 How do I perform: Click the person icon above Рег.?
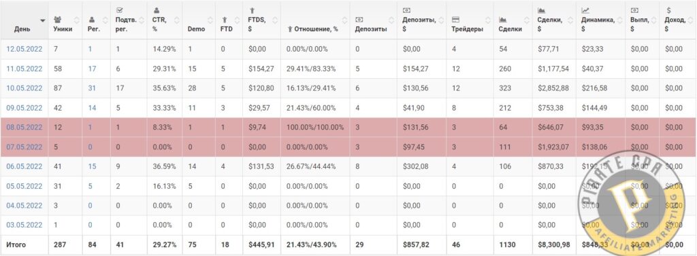point(92,20)
